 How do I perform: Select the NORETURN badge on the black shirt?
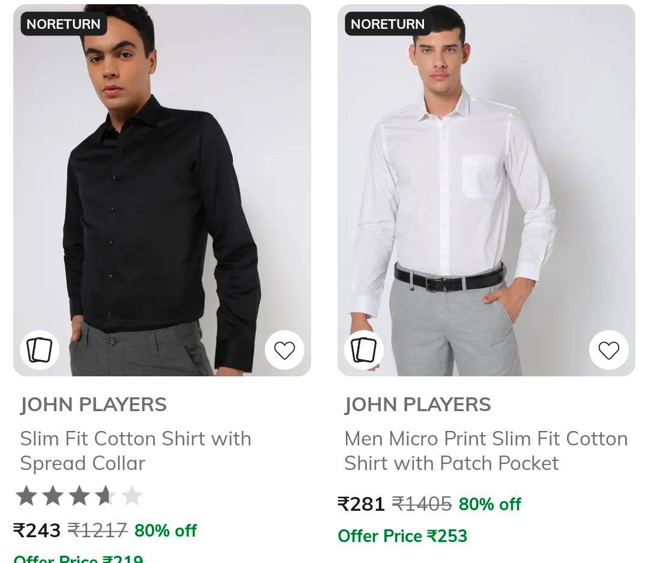coord(63,24)
